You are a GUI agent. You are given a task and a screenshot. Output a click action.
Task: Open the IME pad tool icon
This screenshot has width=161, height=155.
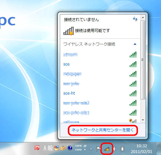pos(57,148)
